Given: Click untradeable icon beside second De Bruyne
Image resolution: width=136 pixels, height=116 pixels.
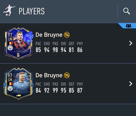Looking at the screenshot, I should [67, 75].
